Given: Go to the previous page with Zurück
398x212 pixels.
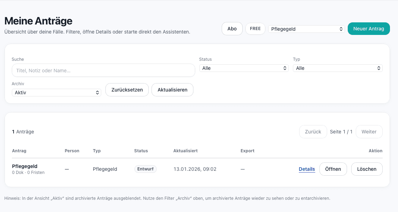Looking at the screenshot, I should [313, 132].
